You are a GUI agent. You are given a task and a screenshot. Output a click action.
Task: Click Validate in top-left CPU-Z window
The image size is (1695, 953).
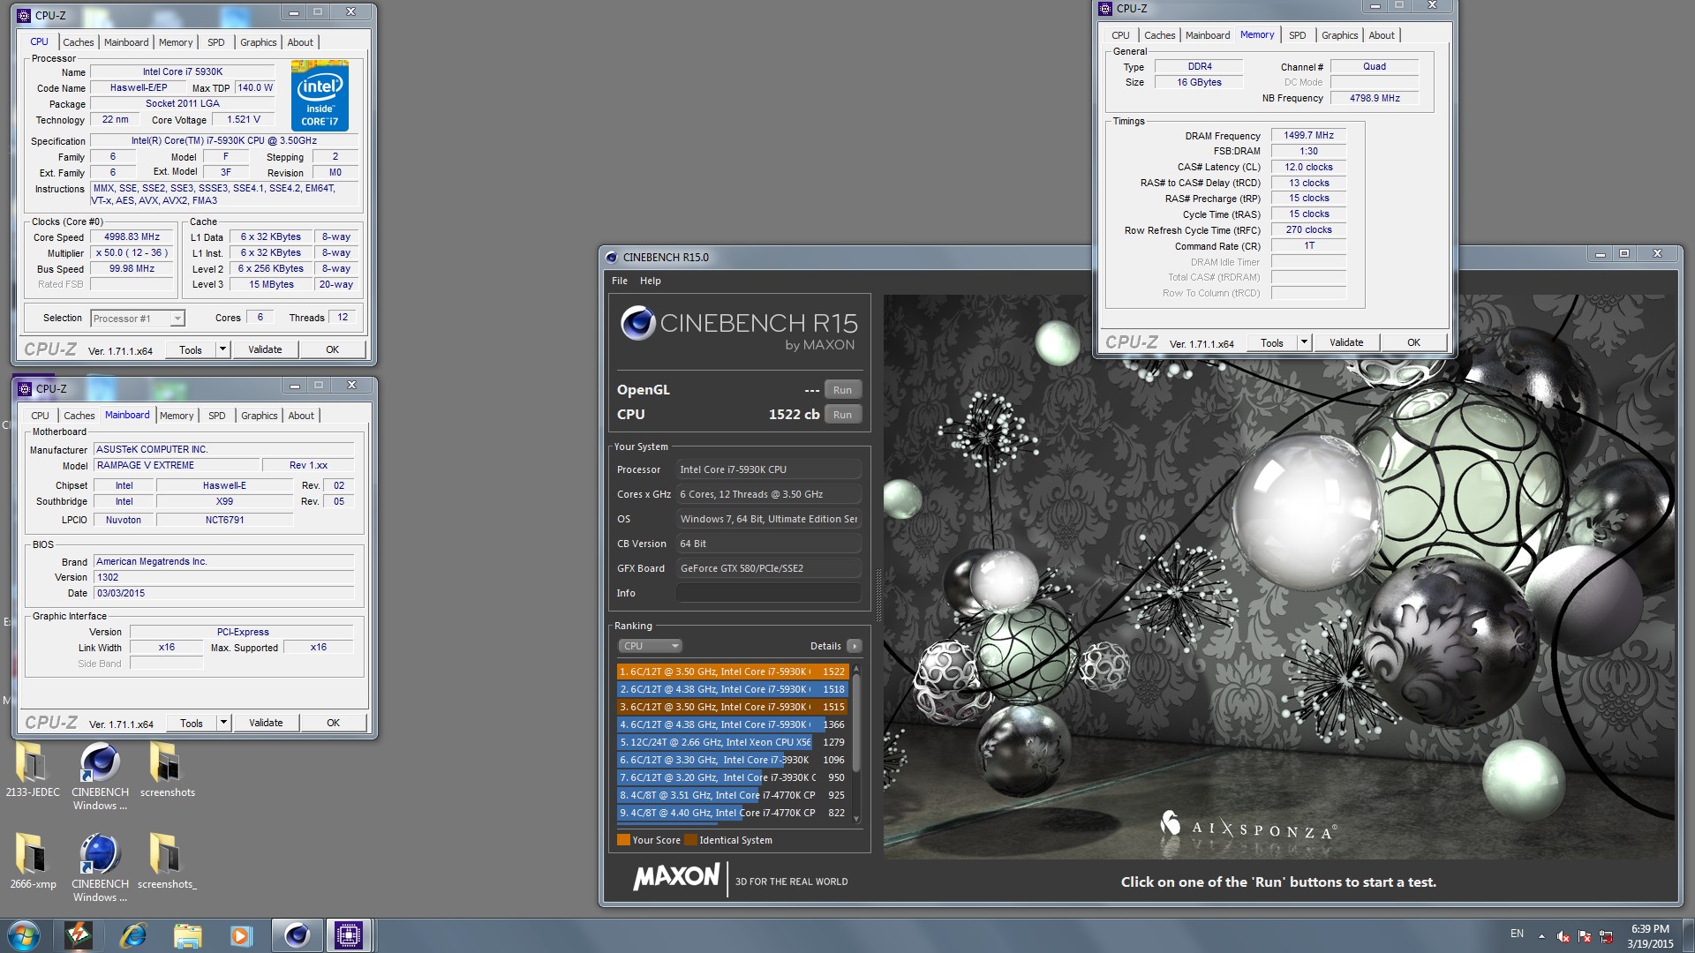265,349
